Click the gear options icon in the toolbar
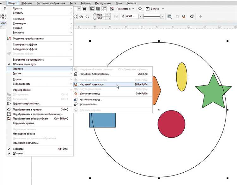Image resolution: width=237 pixels, height=185 pixels. 140,9
